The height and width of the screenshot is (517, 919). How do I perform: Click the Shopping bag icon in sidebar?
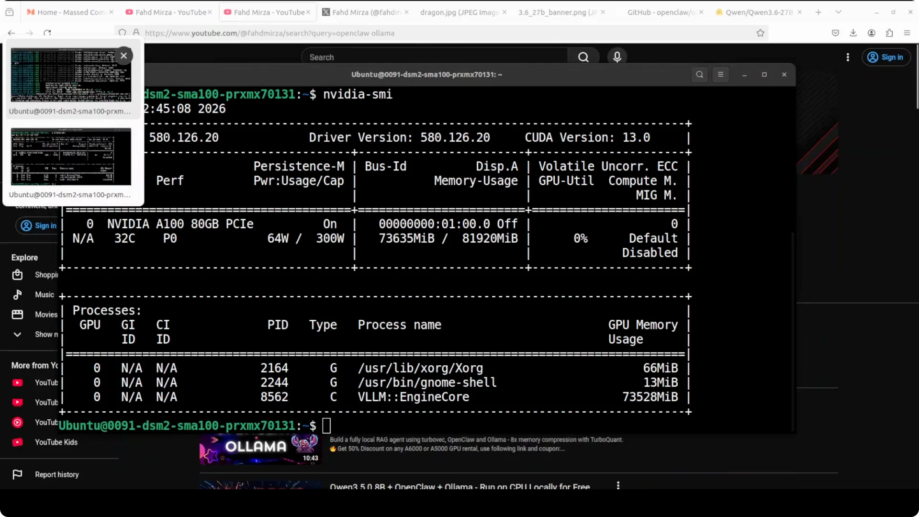point(17,275)
